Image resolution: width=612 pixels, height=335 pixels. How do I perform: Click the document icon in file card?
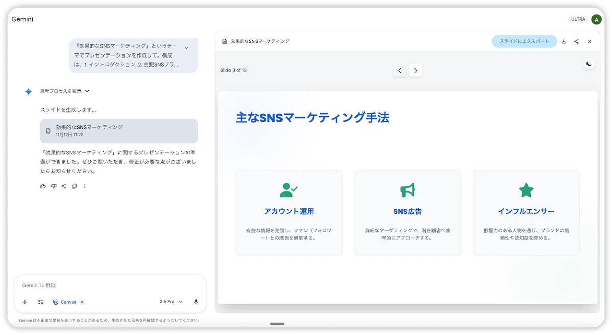(48, 131)
